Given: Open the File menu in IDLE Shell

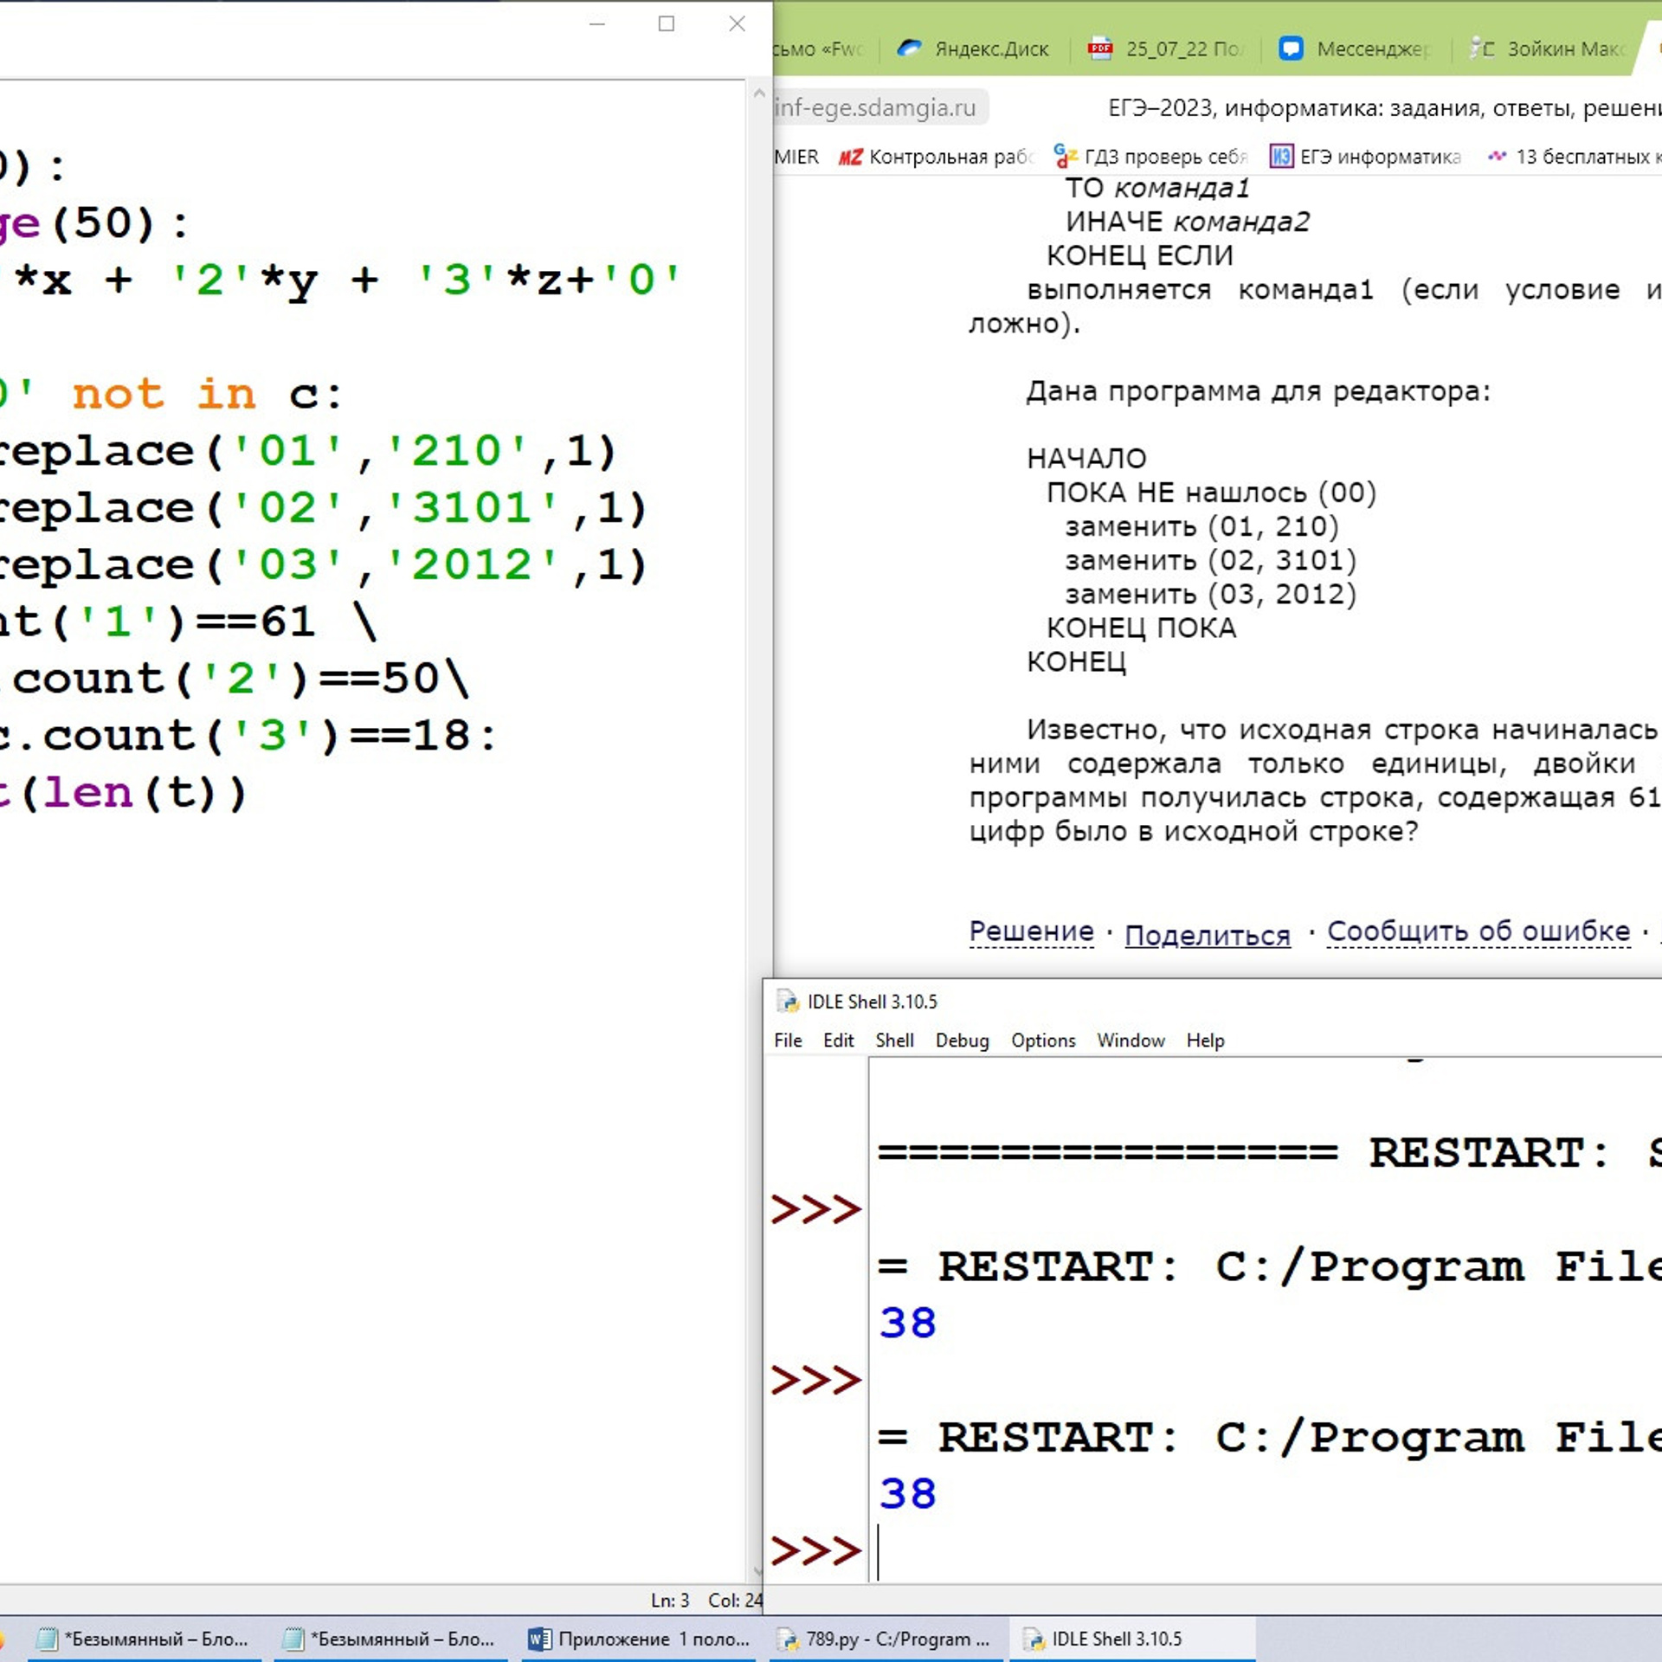Looking at the screenshot, I should pyautogui.click(x=787, y=1040).
